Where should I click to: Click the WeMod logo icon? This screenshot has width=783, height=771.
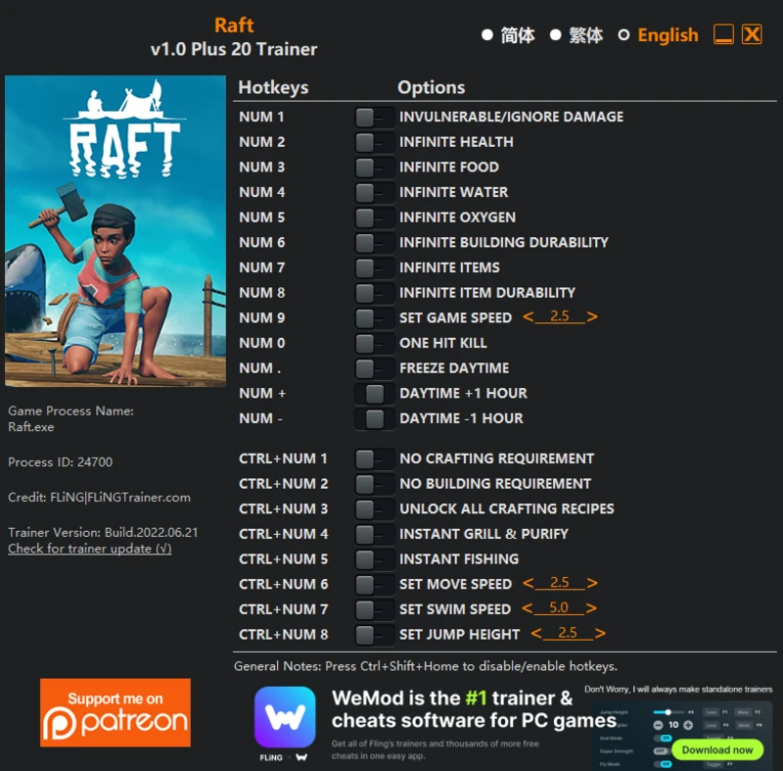coord(284,720)
